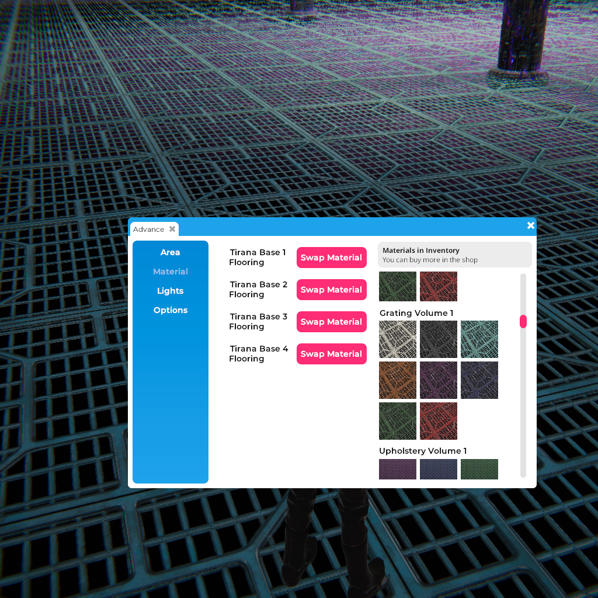The height and width of the screenshot is (598, 598).
Task: Swap Material for Tirana Base 2 Flooring
Action: [331, 290]
